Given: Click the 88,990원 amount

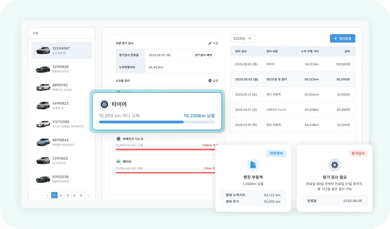Looking at the screenshot, I should tap(343, 110).
